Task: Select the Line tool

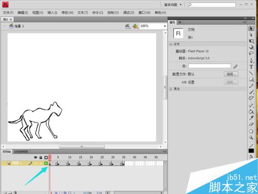Action: coord(251,73)
